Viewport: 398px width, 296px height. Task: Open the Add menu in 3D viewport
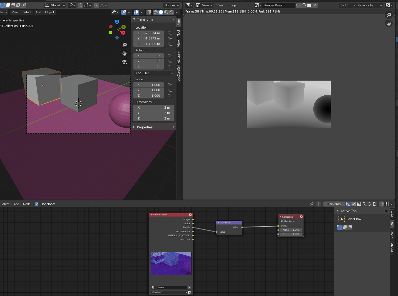(38, 12)
